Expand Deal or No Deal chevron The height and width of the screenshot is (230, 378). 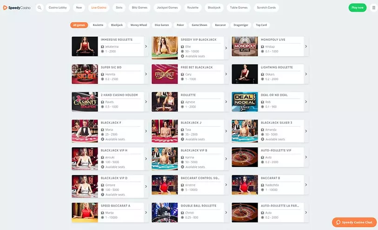coord(306,102)
